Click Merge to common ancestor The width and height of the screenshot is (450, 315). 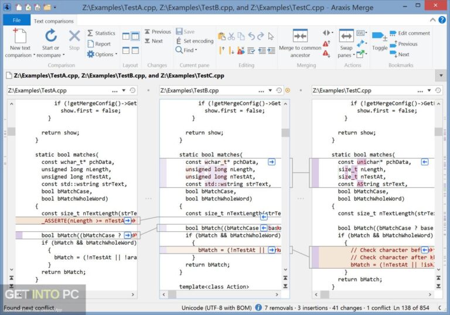300,43
